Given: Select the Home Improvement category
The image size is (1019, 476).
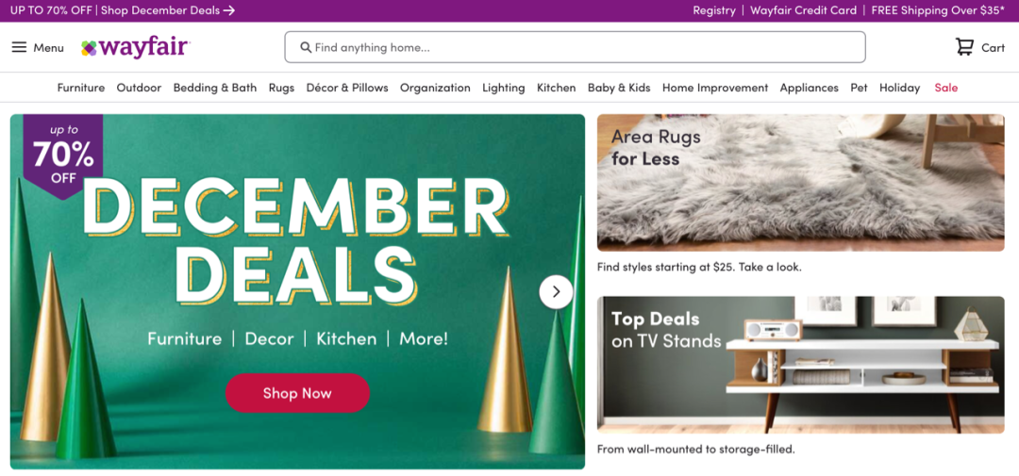Looking at the screenshot, I should click(715, 88).
